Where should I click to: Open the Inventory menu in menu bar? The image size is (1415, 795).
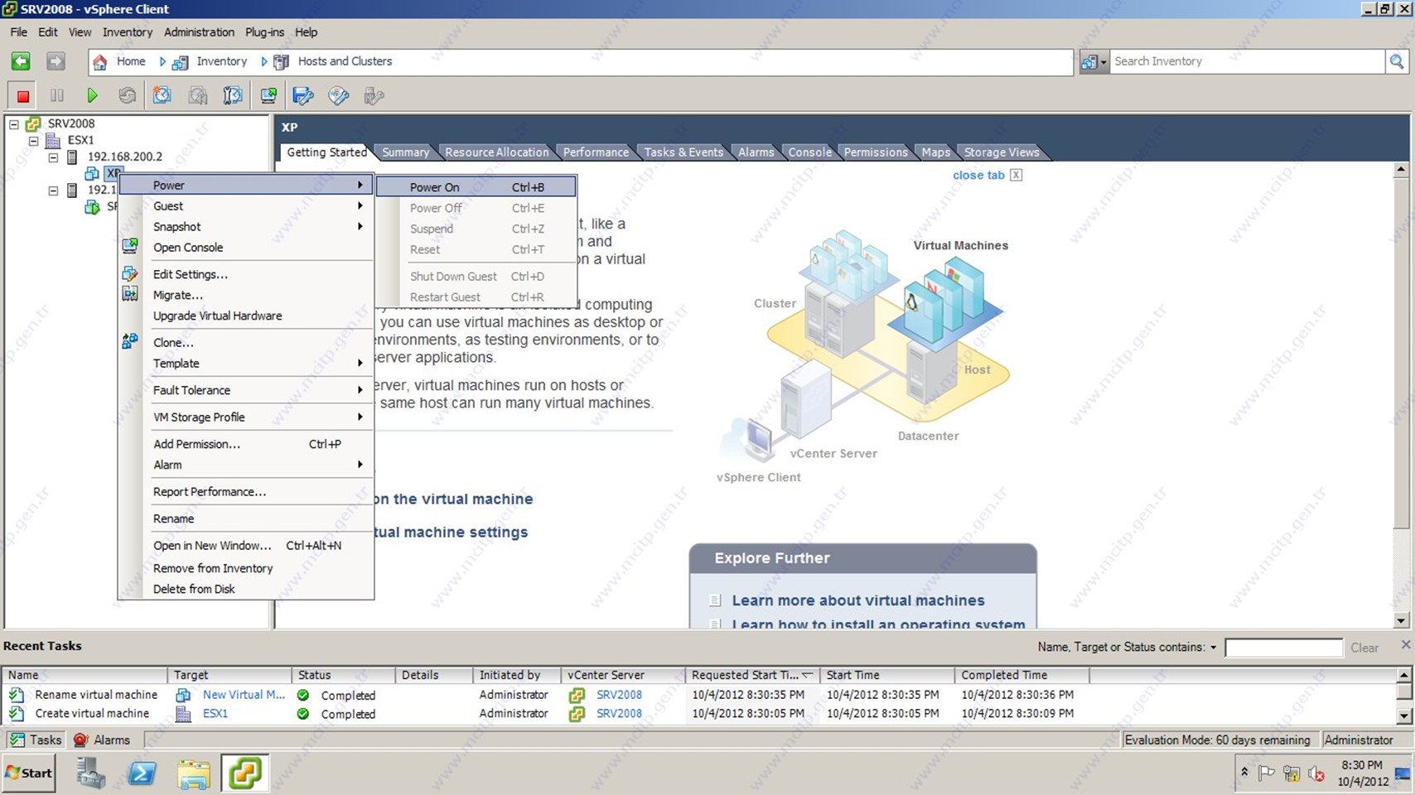[127, 32]
